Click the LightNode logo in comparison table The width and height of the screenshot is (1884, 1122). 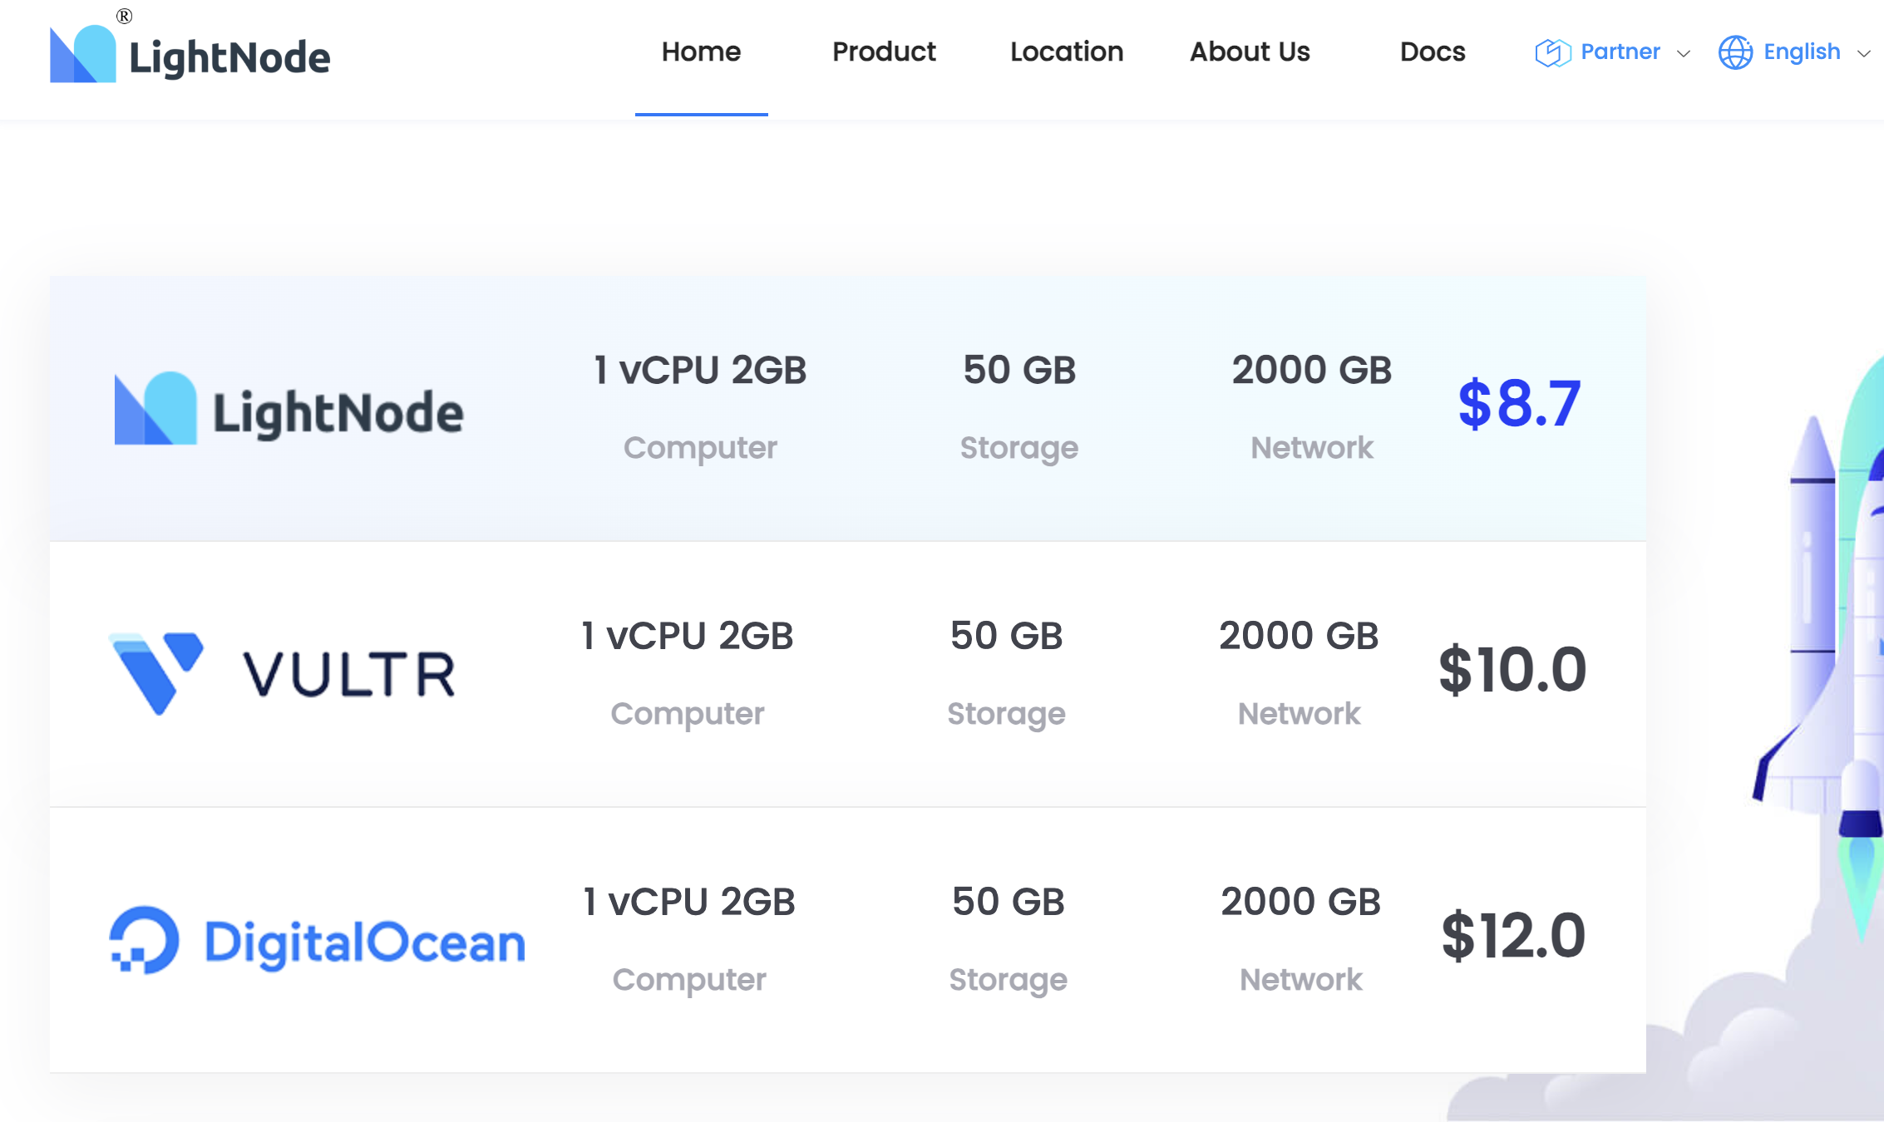(x=289, y=410)
